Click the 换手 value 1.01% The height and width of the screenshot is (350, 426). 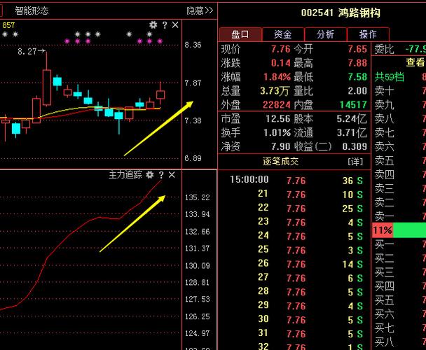[x=277, y=133]
